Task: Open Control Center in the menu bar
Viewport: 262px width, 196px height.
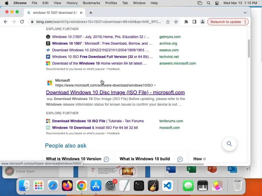Action: [217, 3]
